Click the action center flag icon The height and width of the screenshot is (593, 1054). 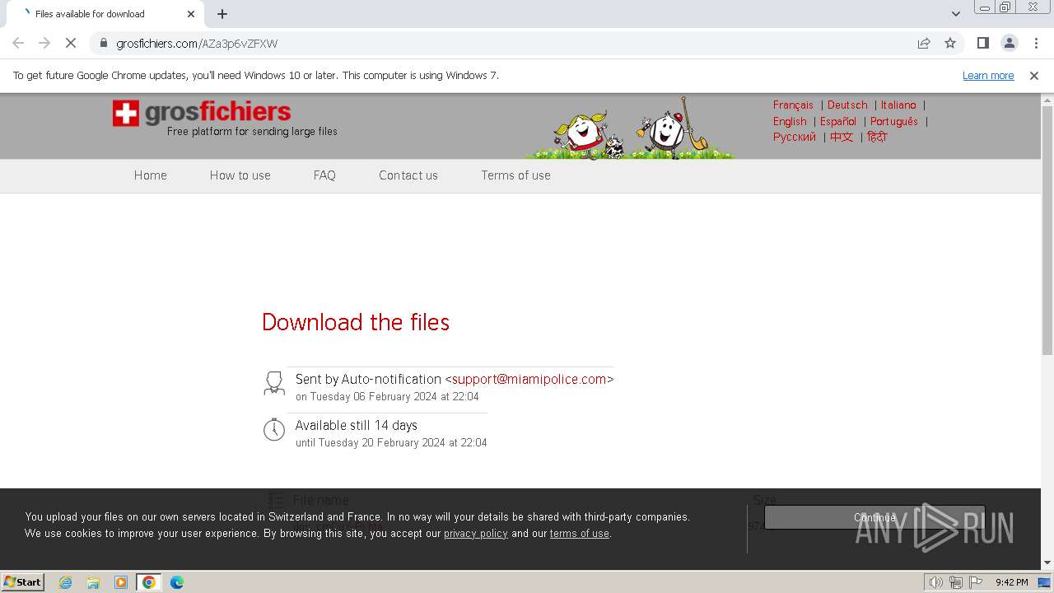[976, 582]
